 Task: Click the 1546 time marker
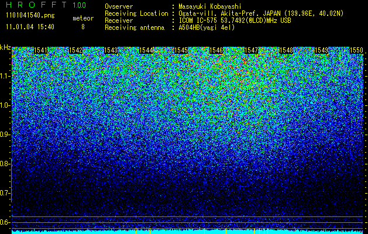point(216,50)
